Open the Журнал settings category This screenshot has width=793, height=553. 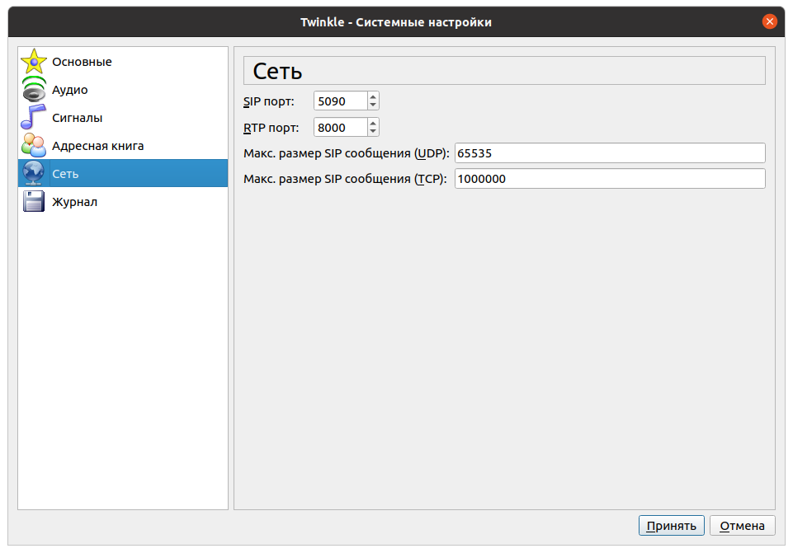[123, 202]
